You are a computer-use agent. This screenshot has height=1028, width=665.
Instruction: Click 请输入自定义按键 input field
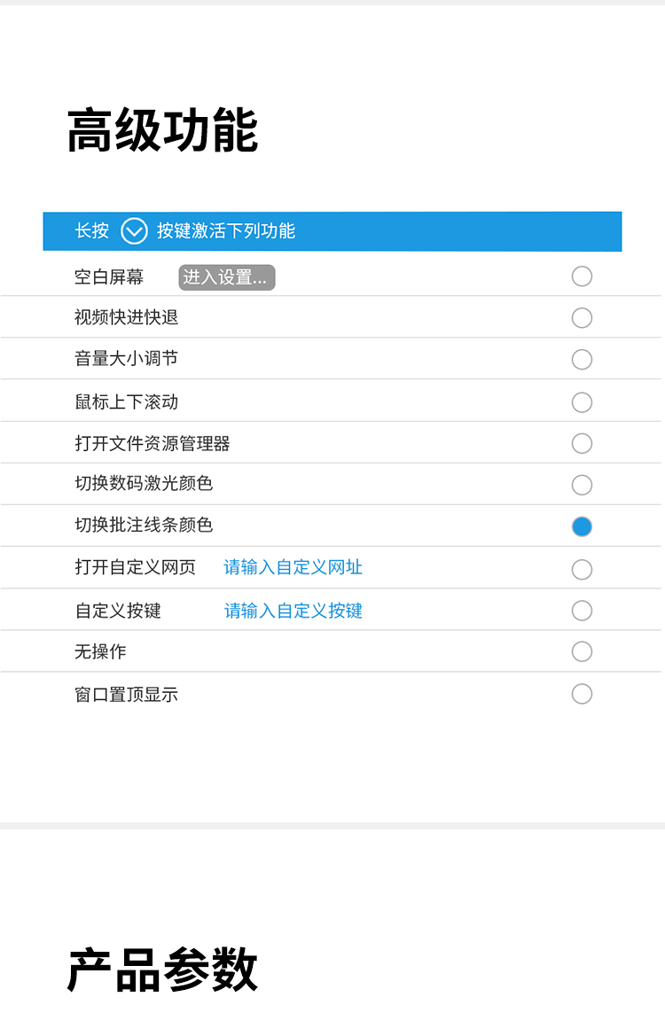click(293, 611)
